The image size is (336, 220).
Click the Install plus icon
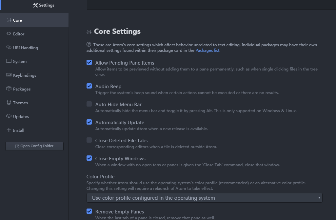pyautogui.click(x=9, y=130)
